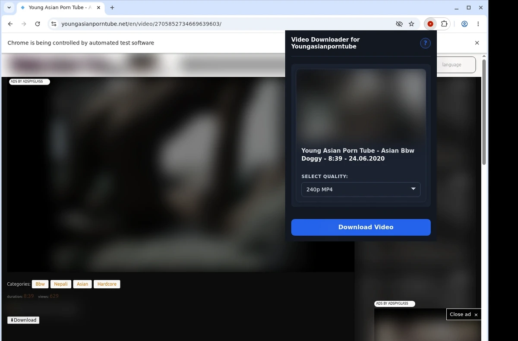The width and height of the screenshot is (518, 341).
Task: Select the Bbw category tag
Action: coord(40,284)
